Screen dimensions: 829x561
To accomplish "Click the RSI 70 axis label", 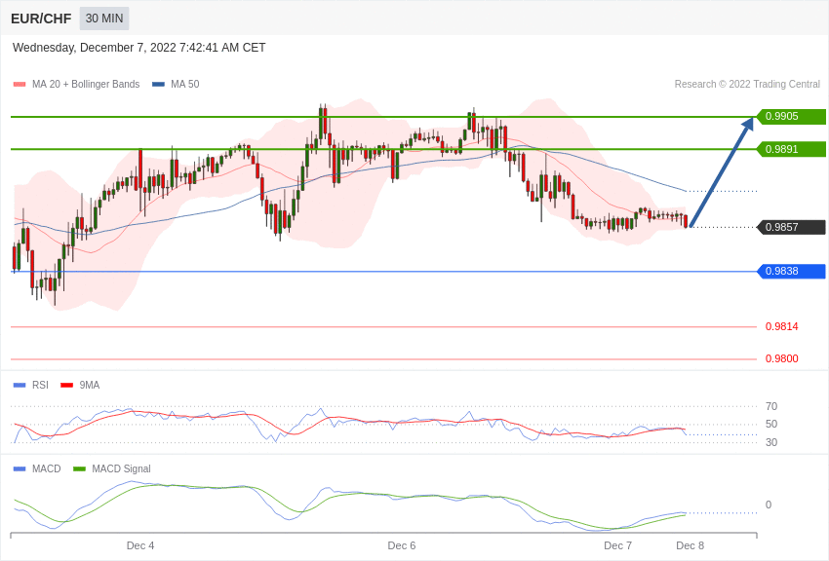I will (x=771, y=406).
